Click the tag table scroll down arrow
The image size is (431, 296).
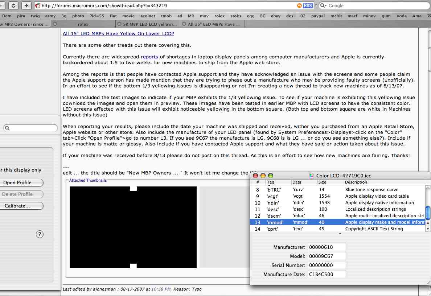[428, 229]
